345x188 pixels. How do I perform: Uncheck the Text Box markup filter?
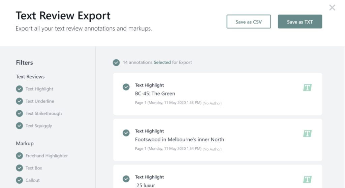(x=19, y=168)
